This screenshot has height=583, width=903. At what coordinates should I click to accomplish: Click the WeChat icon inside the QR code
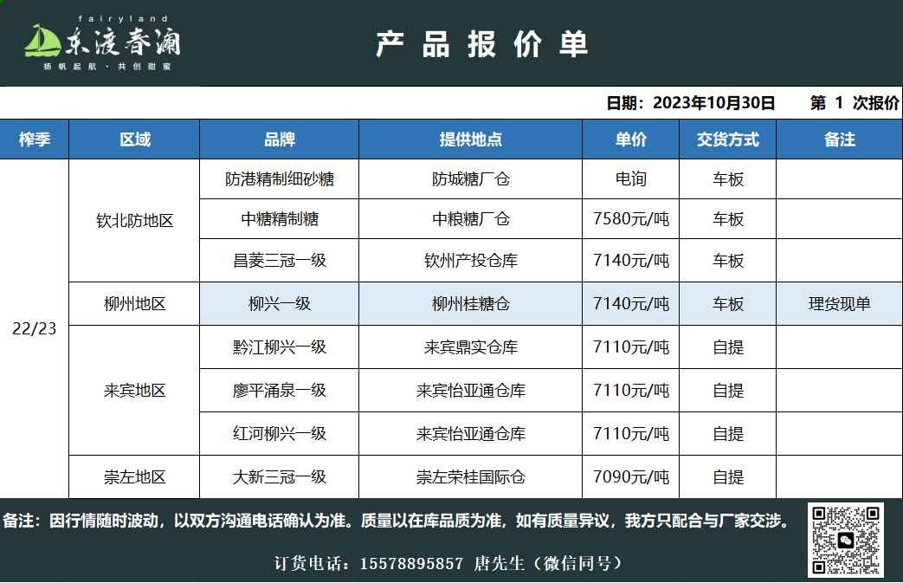pyautogui.click(x=847, y=540)
